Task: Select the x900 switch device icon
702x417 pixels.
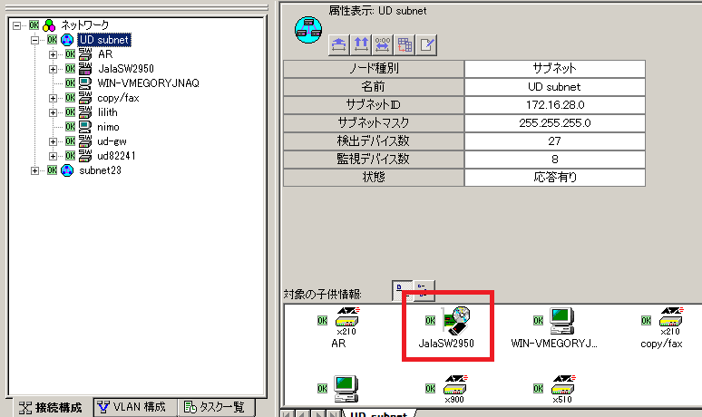Action: (x=455, y=389)
